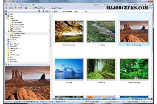Expand the Sample Pictures breadcrumb arrow

64,8
